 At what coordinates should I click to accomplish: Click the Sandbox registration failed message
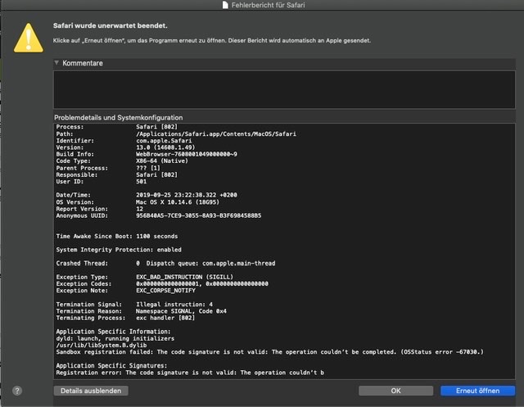point(269,351)
